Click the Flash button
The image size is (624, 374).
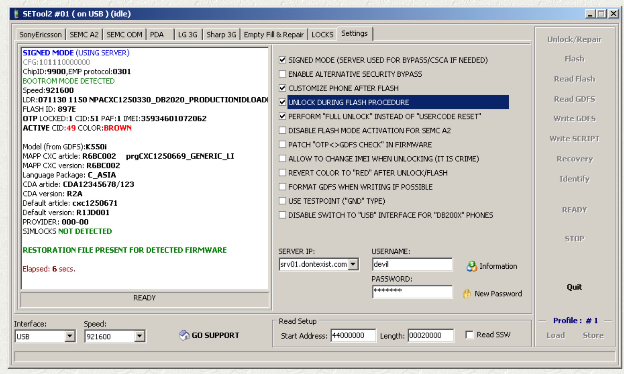(x=574, y=59)
